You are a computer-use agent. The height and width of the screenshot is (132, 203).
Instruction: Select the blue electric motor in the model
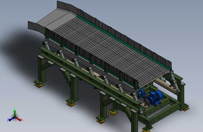tap(155, 99)
